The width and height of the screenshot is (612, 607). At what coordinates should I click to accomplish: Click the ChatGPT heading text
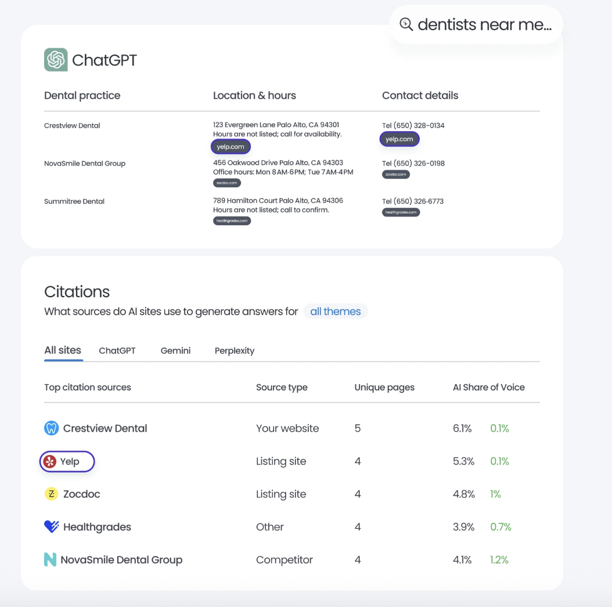[105, 60]
